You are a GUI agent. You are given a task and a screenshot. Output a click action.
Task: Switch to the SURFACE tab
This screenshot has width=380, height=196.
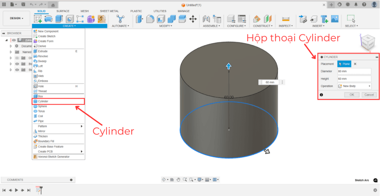point(63,11)
